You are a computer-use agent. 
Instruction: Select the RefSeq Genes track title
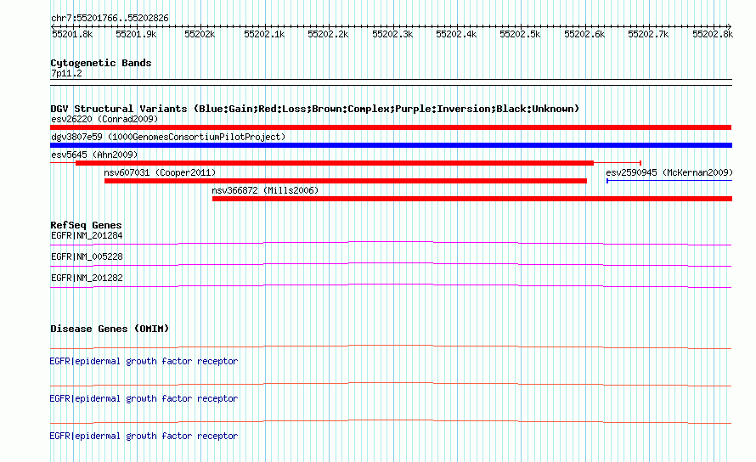click(86, 225)
